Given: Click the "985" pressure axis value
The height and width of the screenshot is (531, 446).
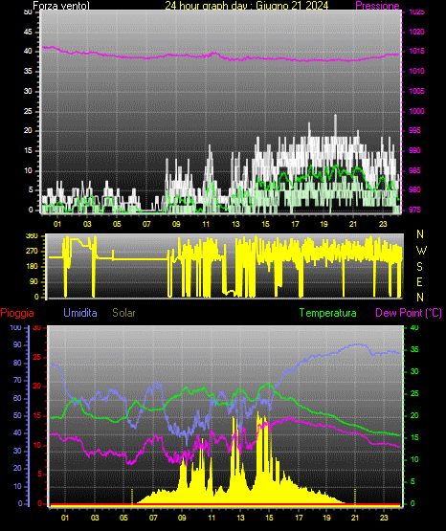Looking at the screenshot, I should click(x=414, y=170).
